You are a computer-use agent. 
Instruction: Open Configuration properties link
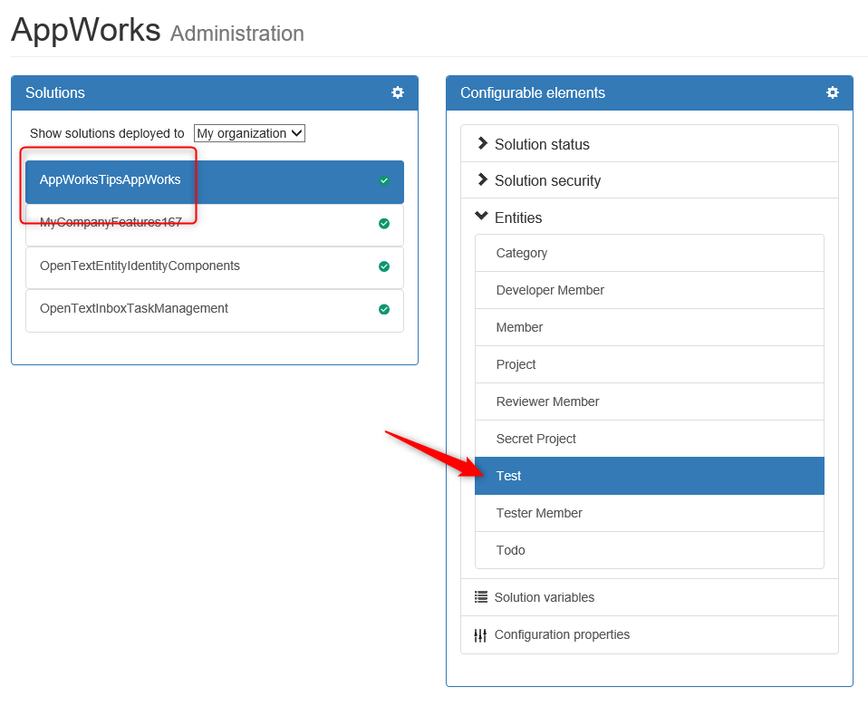[x=562, y=634]
